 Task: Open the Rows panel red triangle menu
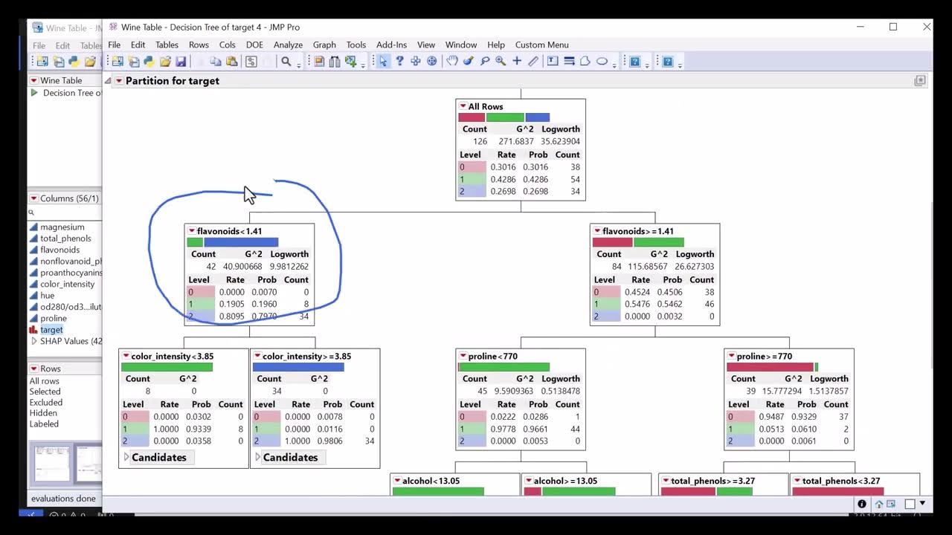point(34,369)
